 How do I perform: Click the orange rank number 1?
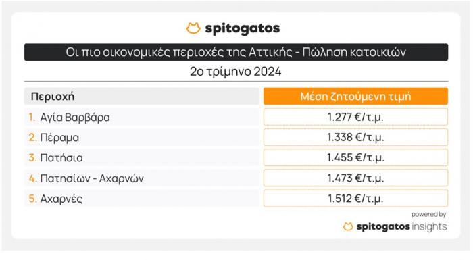tap(32, 117)
